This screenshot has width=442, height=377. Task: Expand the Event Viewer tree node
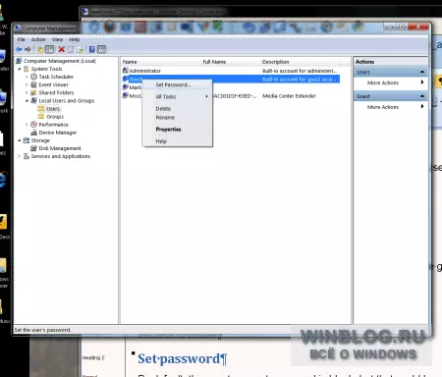27,84
